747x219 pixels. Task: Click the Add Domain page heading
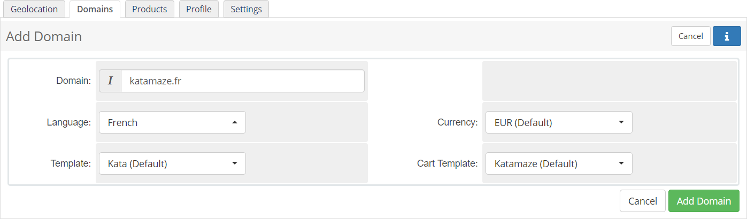pos(44,36)
